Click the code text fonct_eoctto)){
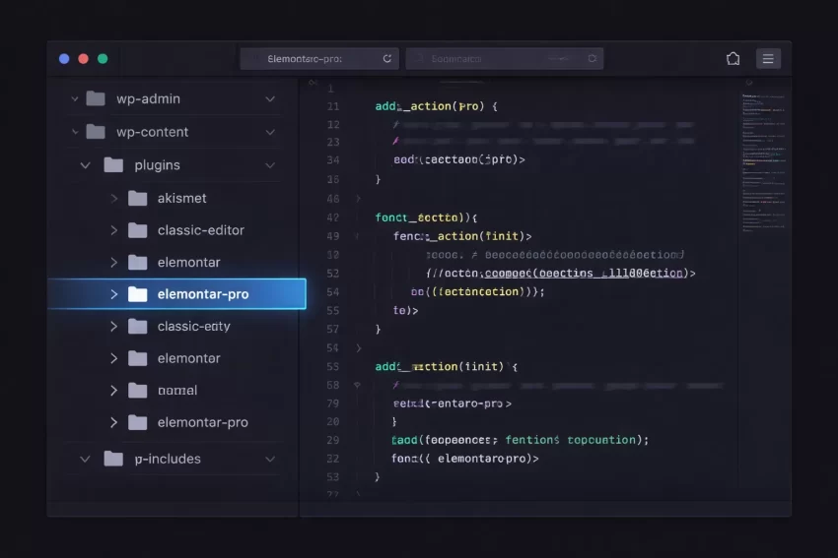 click(426, 217)
